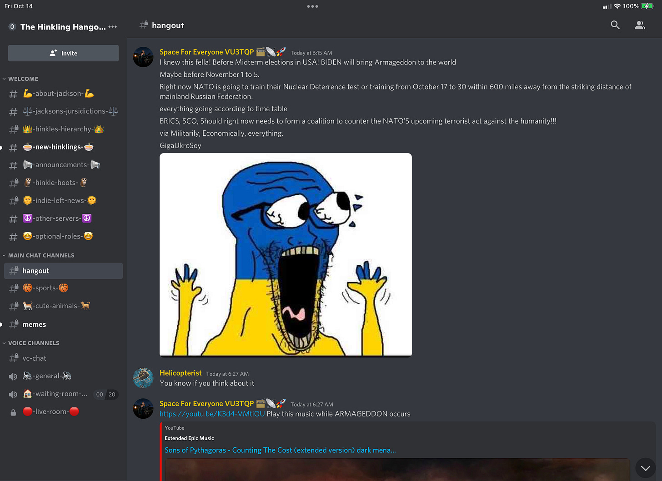Collapse the MAIN CHAT CHANNELS category
This screenshot has width=662, height=481.
point(39,255)
